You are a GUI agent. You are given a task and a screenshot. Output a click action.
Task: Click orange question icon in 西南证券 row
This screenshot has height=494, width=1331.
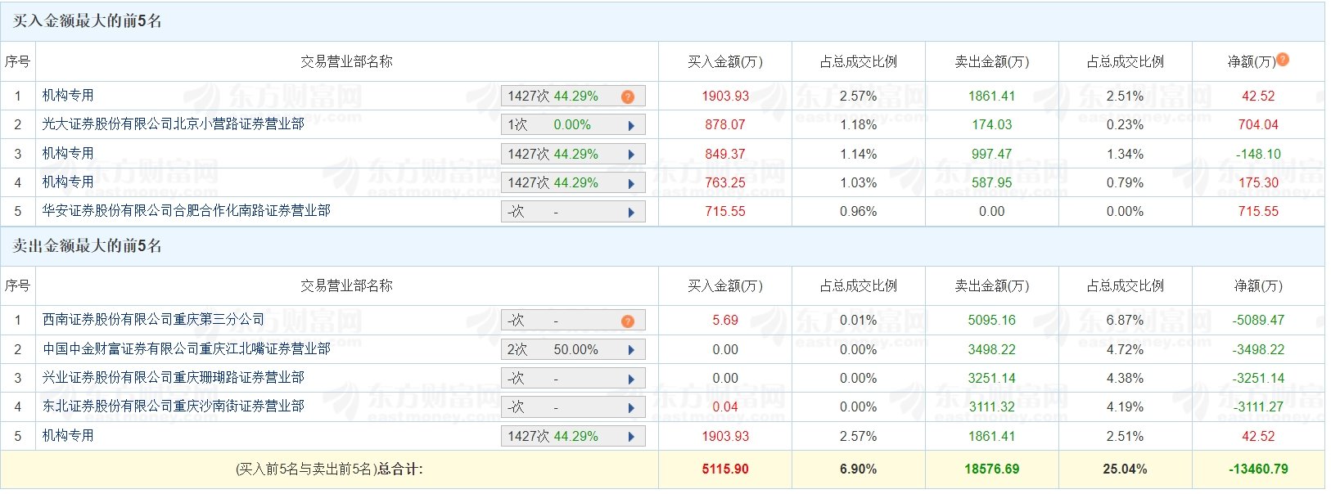[628, 321]
